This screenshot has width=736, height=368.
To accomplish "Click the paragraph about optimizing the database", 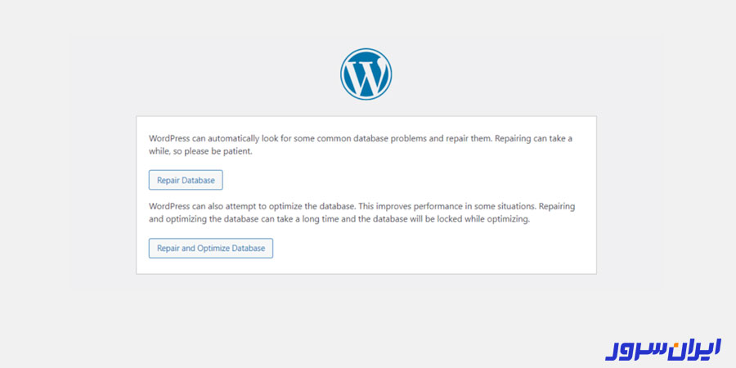I will (362, 213).
